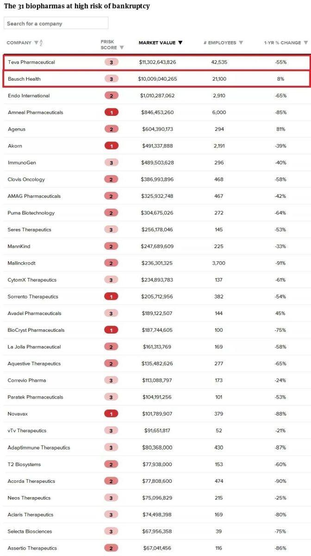This screenshot has height=556, width=311.
Task: Select the Market Value column header
Action: pos(157,43)
